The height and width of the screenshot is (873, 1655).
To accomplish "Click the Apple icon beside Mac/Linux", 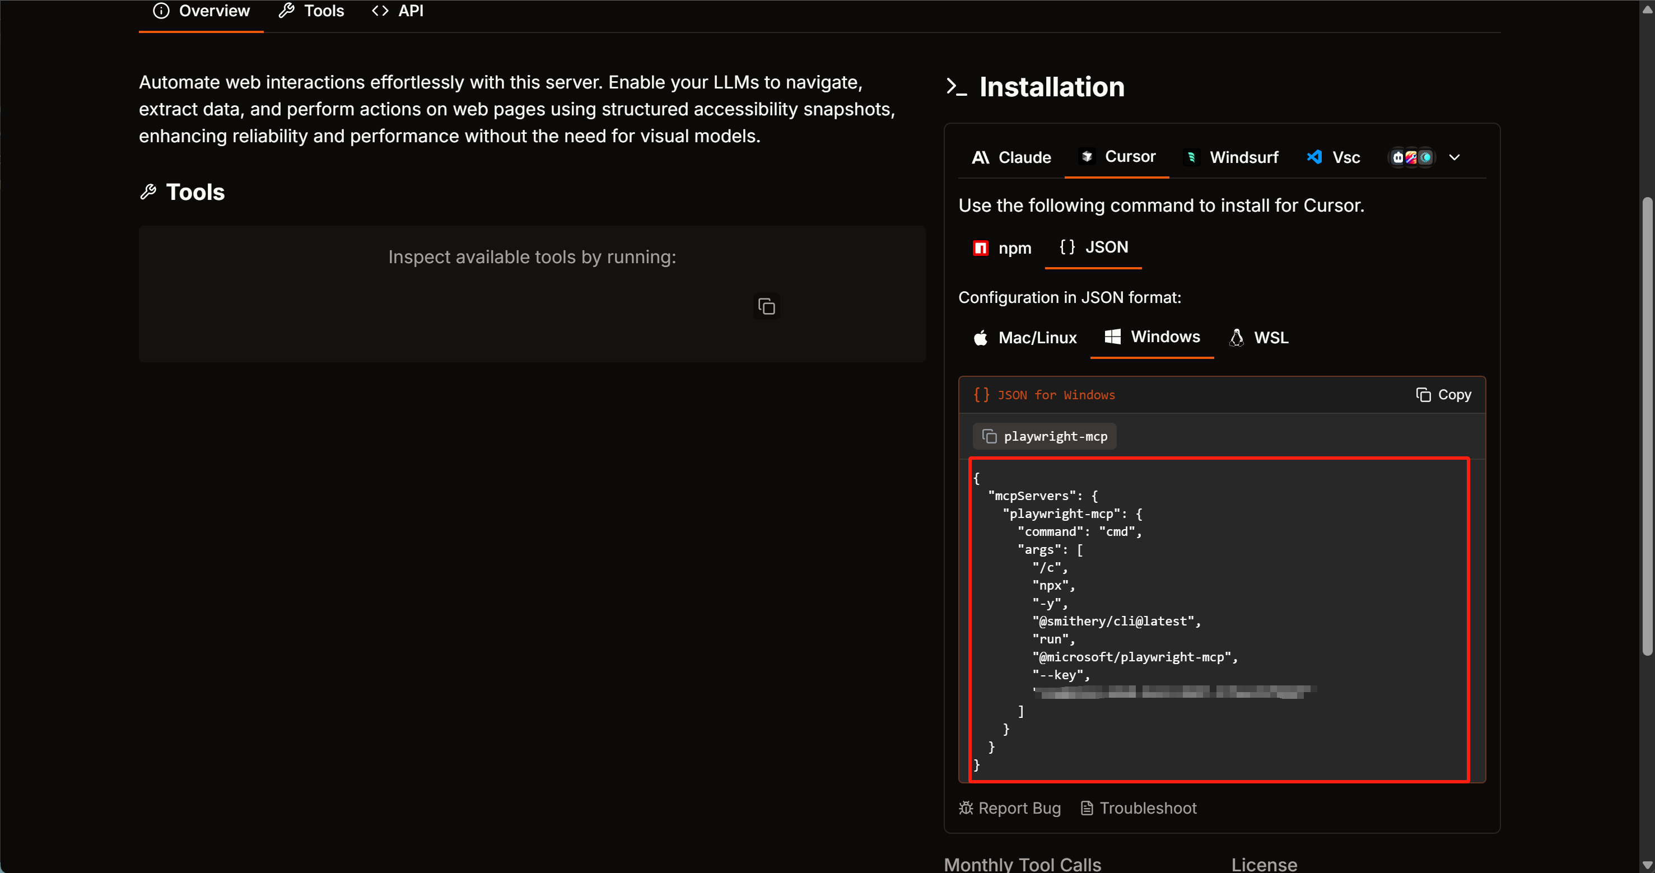I will point(981,338).
